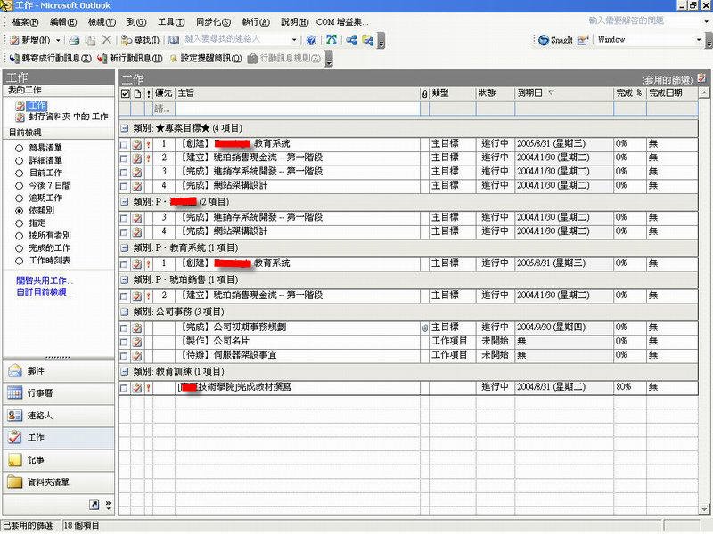The height and width of the screenshot is (534, 713).
Task: Click the Delete X toolbar icon
Action: coord(106,40)
